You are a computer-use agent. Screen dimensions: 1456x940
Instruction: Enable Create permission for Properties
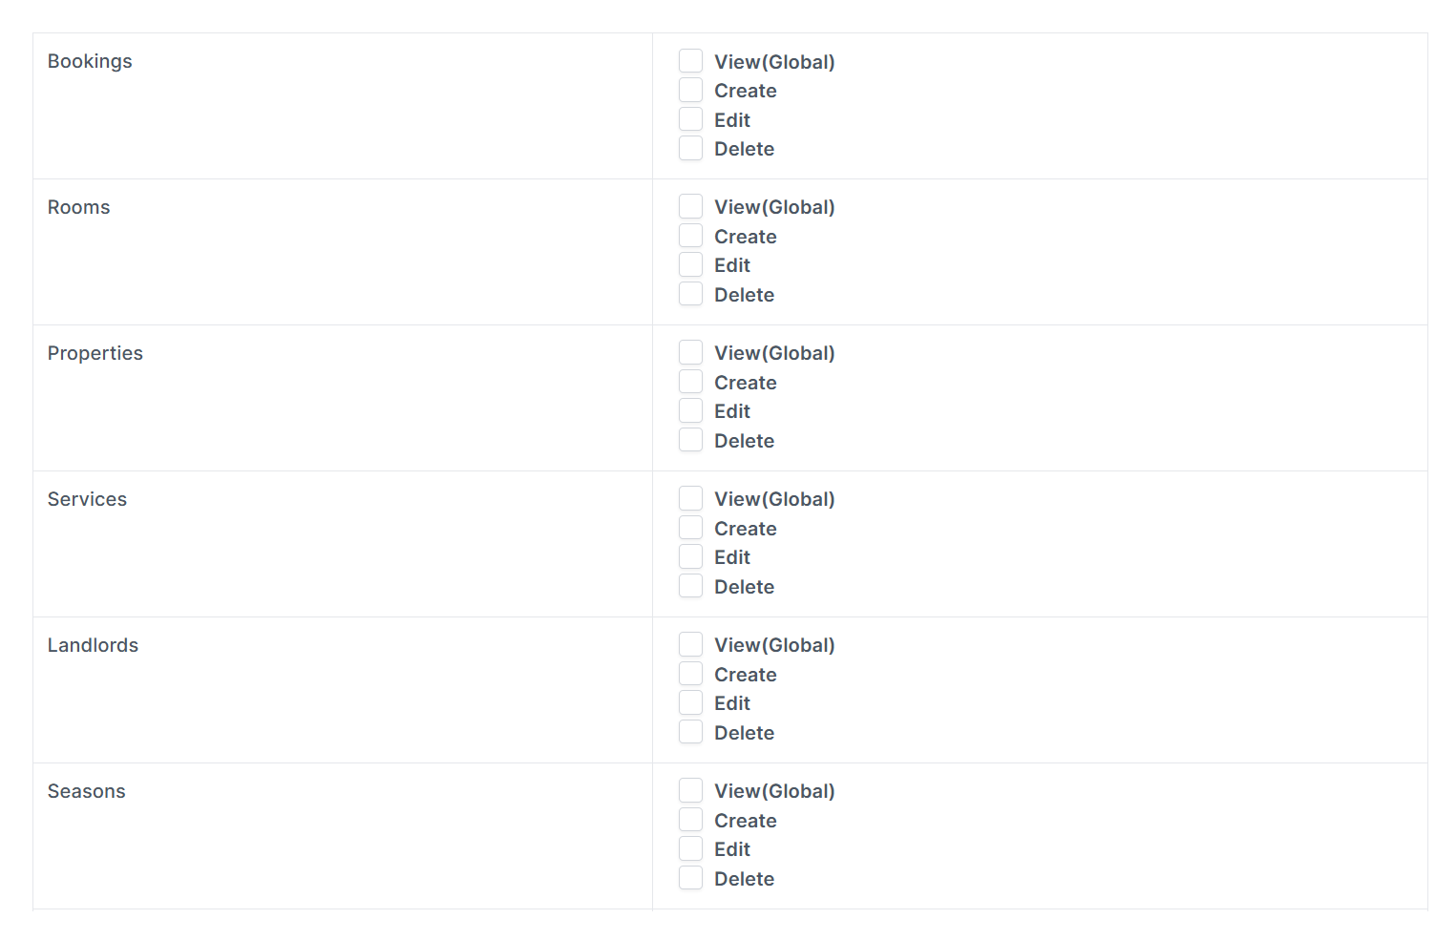click(690, 383)
